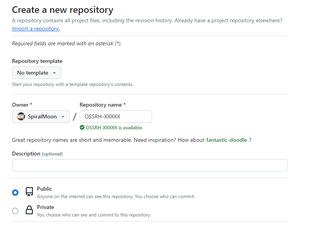The image size is (312, 225).
Task: Click into the Description text box
Action: [x=149, y=165]
